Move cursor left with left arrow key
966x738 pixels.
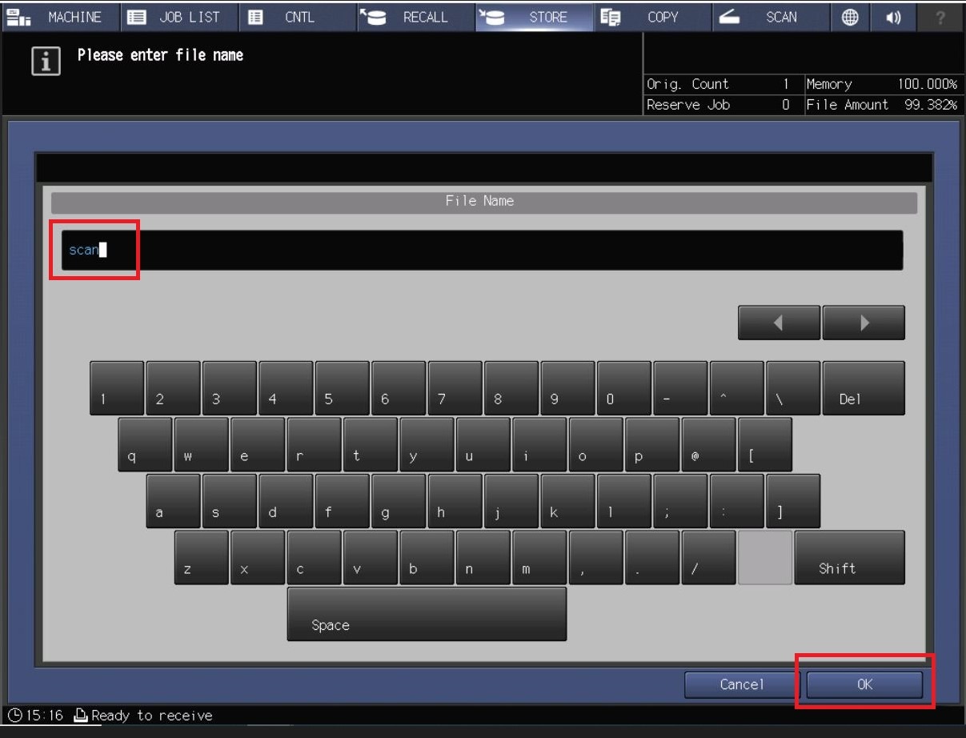[x=779, y=323]
